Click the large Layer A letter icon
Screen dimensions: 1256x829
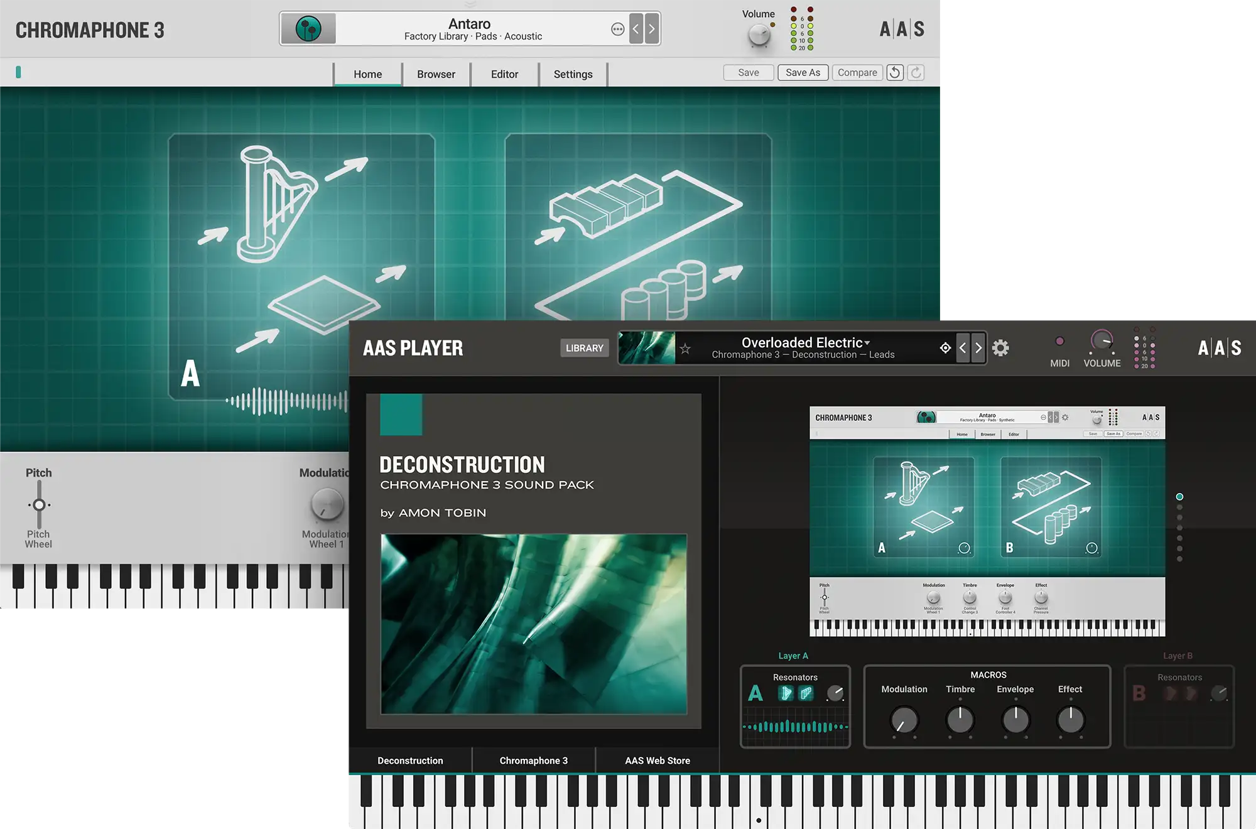(x=190, y=374)
